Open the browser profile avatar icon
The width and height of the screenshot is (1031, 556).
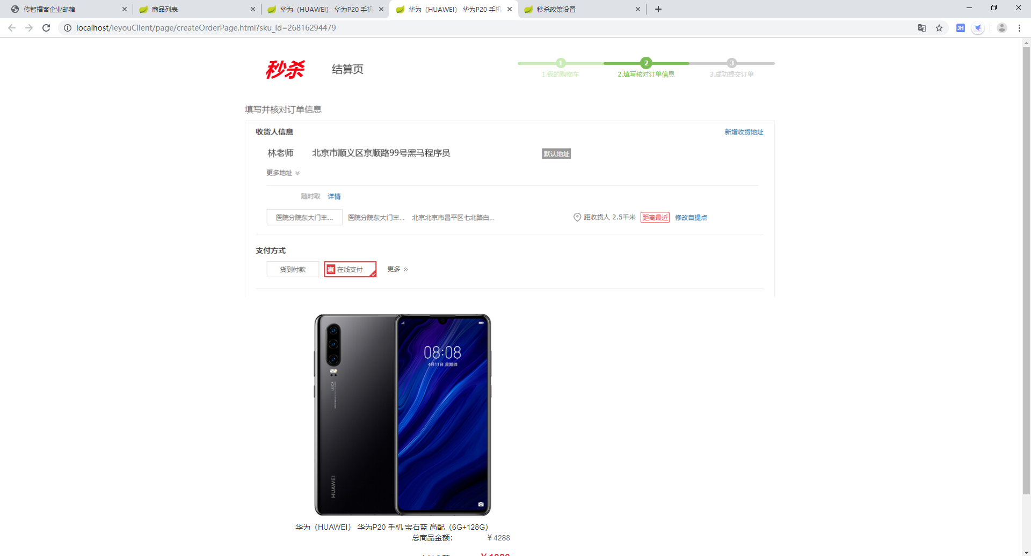click(x=1002, y=28)
